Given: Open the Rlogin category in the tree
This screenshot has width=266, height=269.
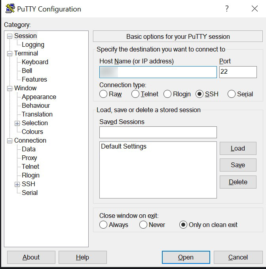Looking at the screenshot, I should pos(31,176).
